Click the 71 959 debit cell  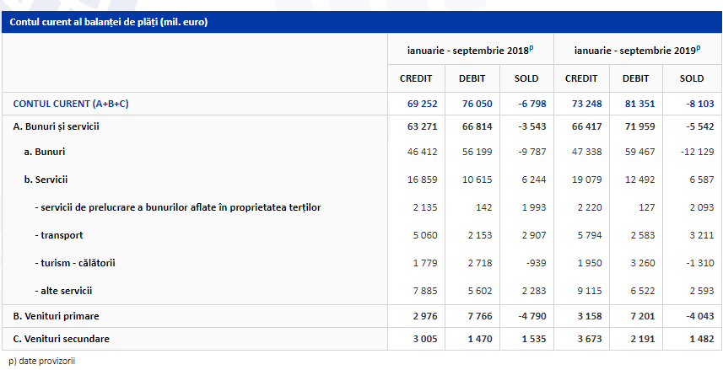click(x=640, y=126)
